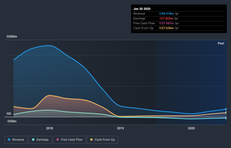The image size is (231, 148).
Task: Click the blue Revenue endpoint marker
Action: click(226, 109)
